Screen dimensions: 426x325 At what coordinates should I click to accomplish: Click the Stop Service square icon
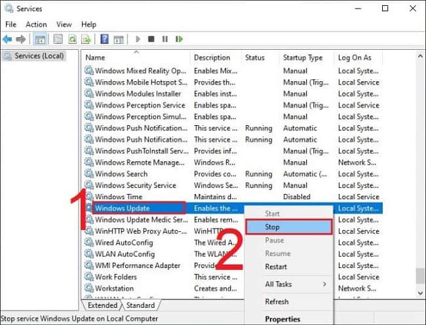[x=151, y=39]
